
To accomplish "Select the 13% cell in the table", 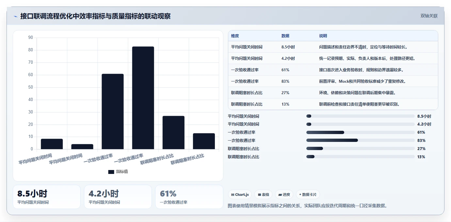I will coord(285,104).
